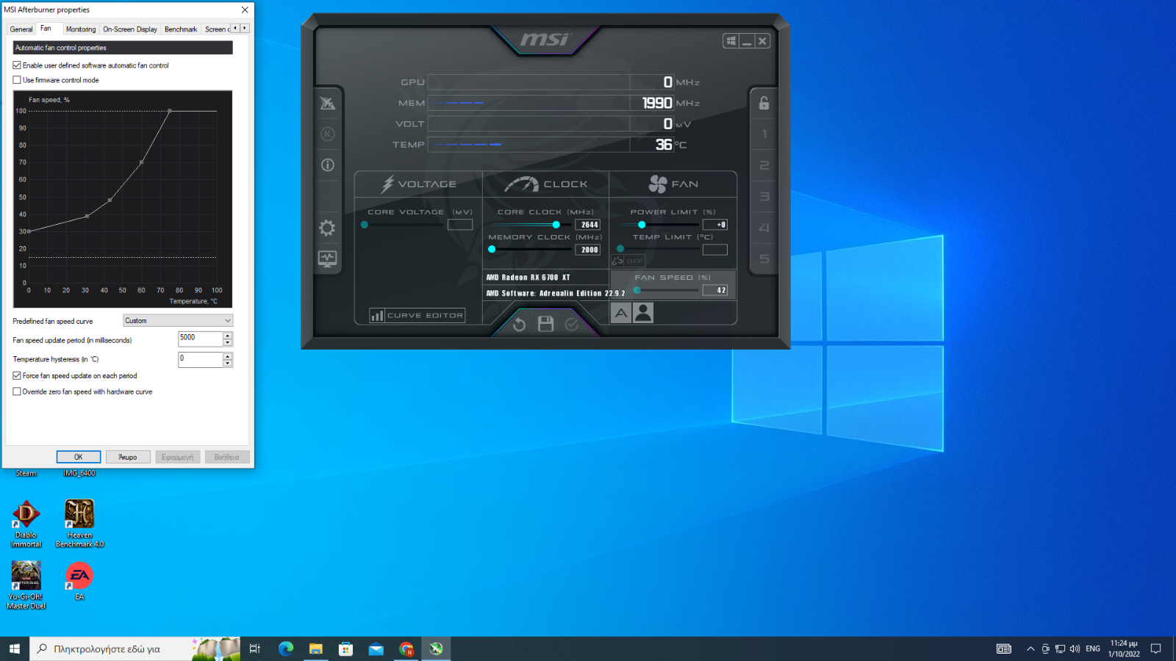Select profile slot 4
Screen dimensions: 1176x661
click(x=764, y=228)
